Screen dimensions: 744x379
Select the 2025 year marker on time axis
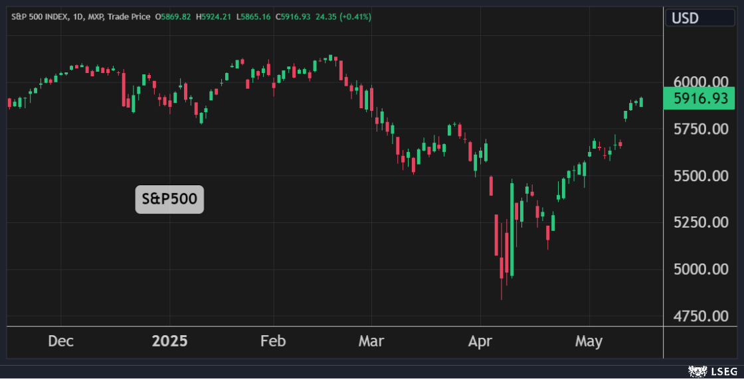(169, 341)
